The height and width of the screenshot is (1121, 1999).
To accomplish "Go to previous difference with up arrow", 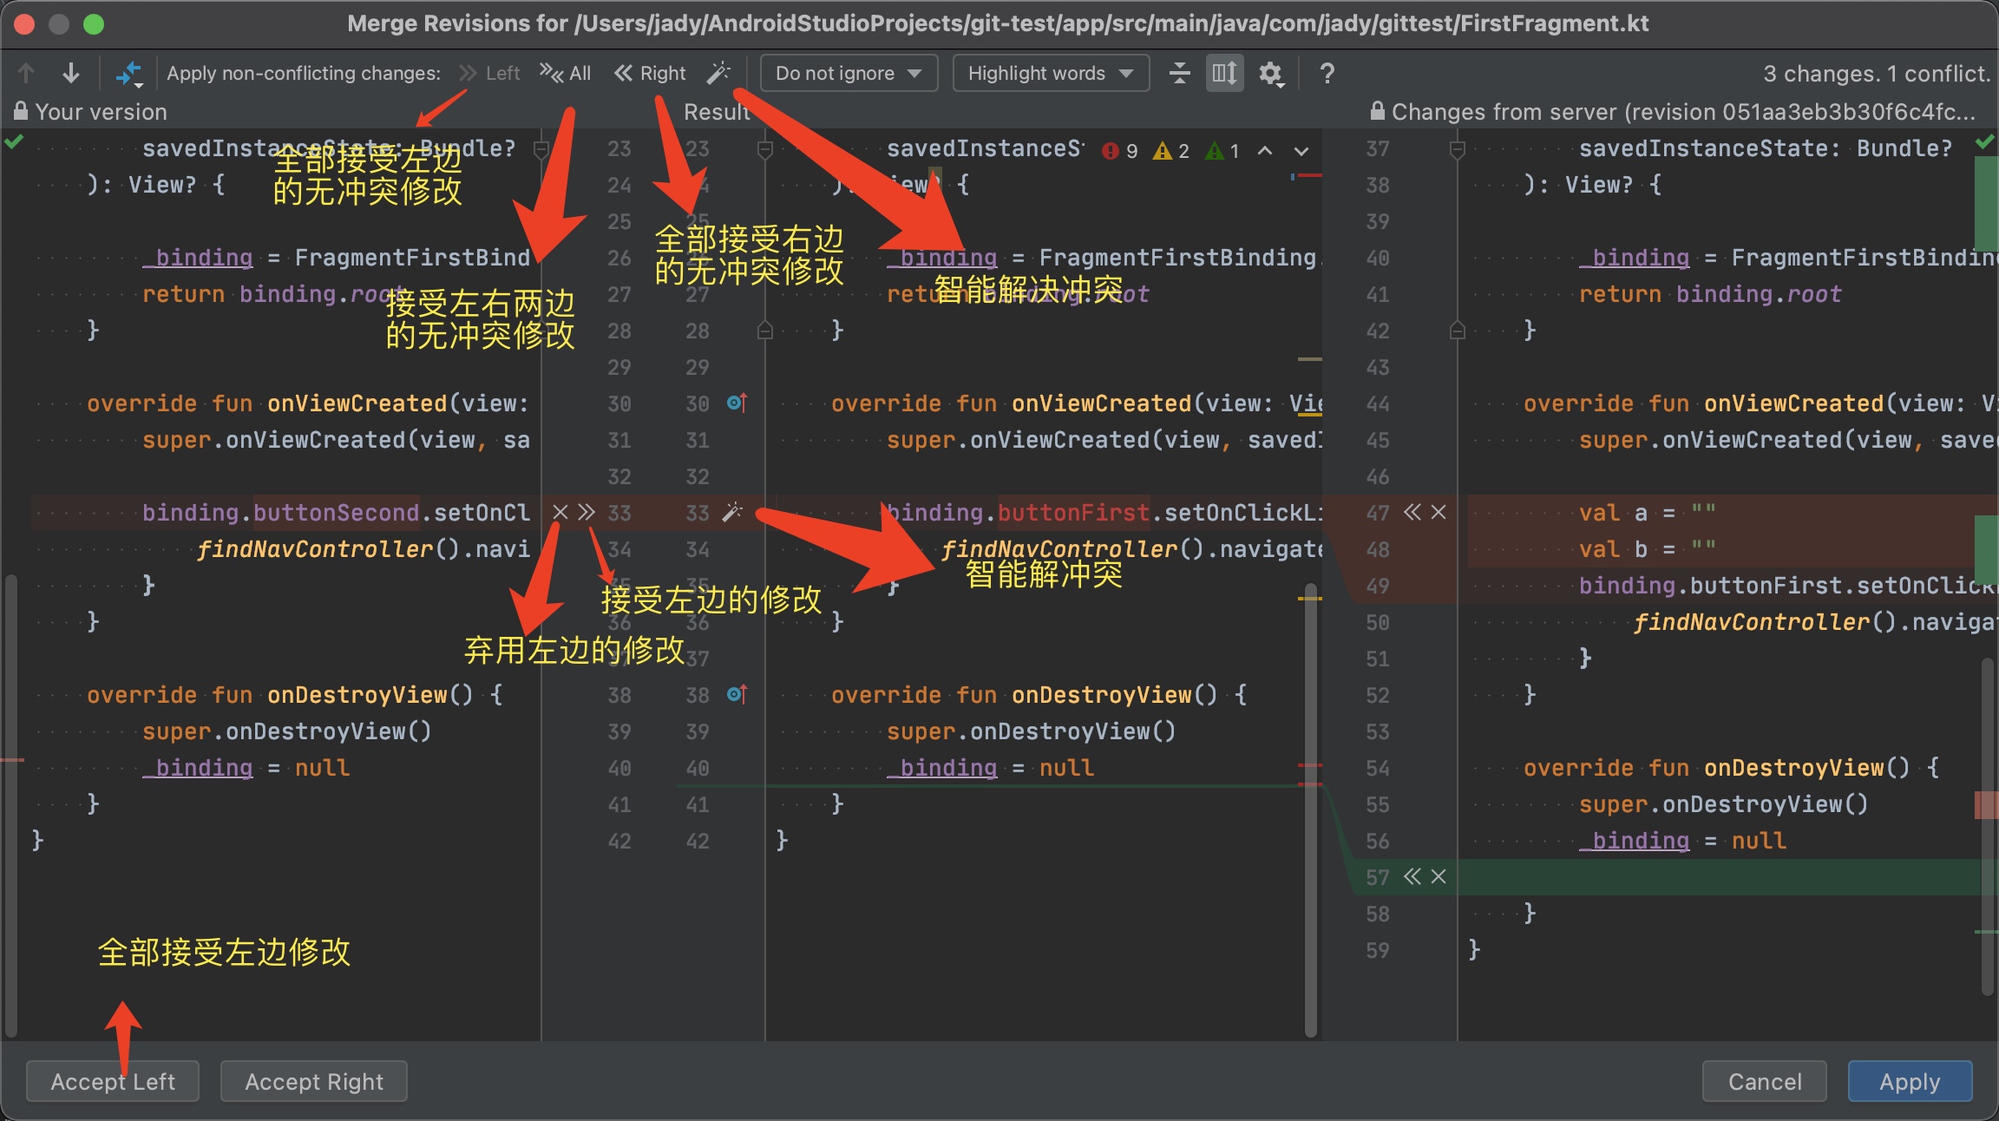I will tap(26, 74).
